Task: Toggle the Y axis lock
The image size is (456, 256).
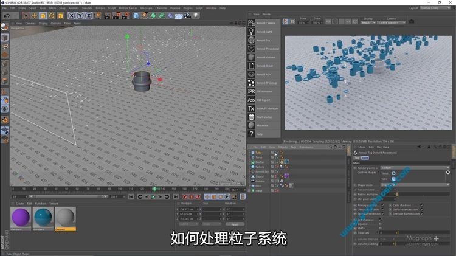Action: (80, 15)
